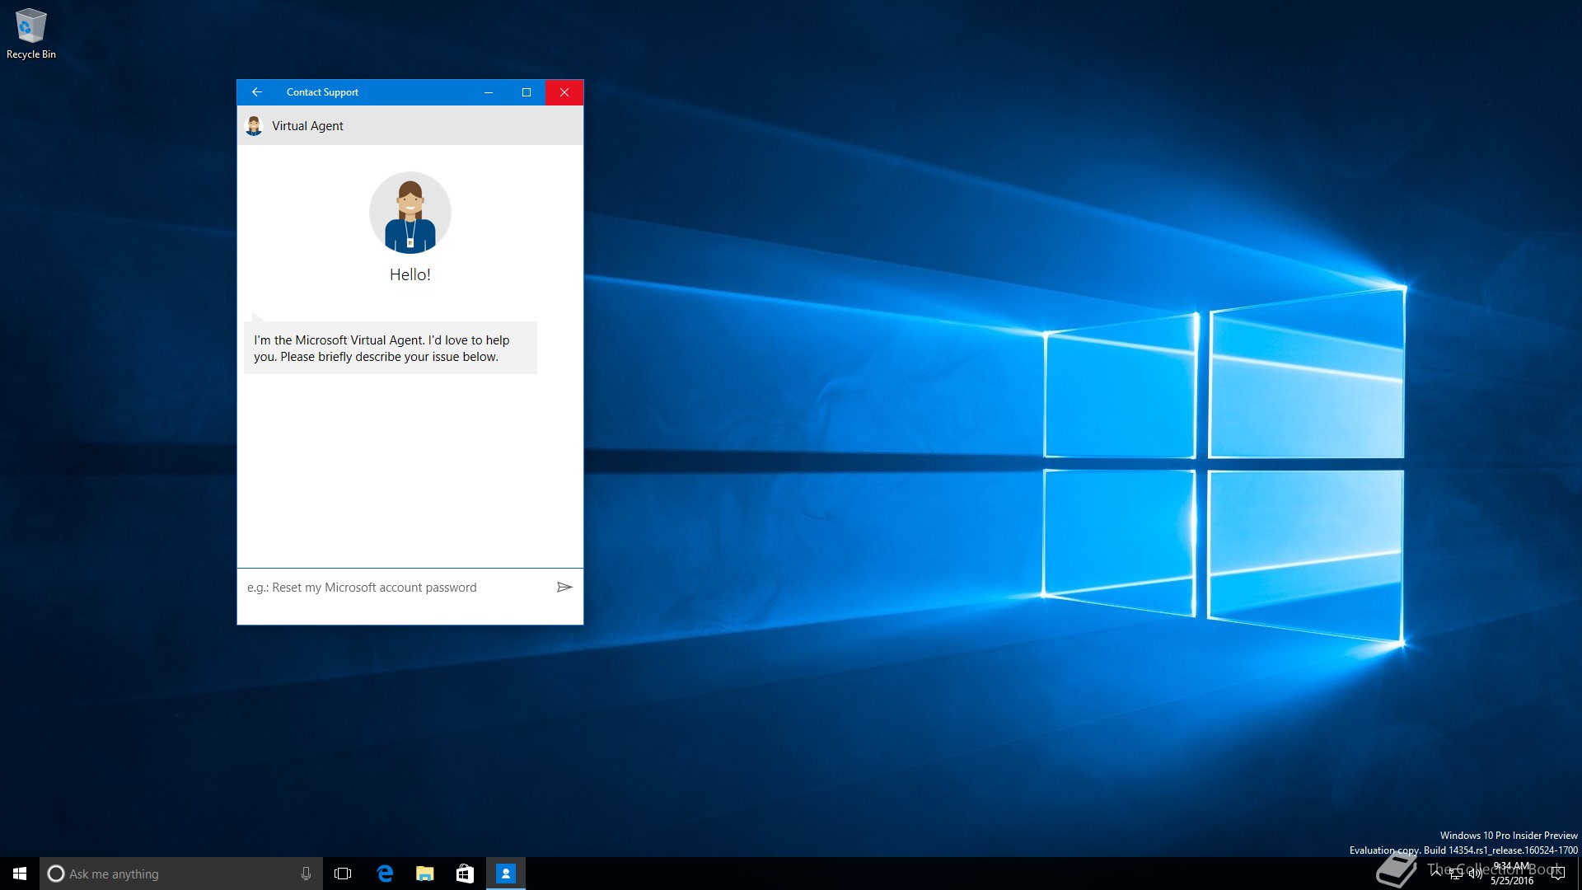Click the Cortana microphone icon
1582x890 pixels.
coord(306,874)
